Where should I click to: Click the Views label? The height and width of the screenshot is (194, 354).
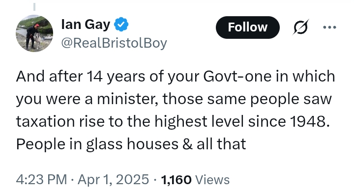(x=212, y=180)
